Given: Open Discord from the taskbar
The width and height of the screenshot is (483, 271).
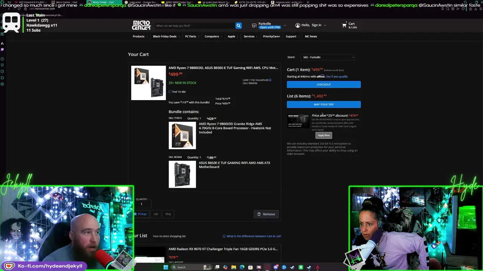Looking at the screenshot, I should 276,267.
